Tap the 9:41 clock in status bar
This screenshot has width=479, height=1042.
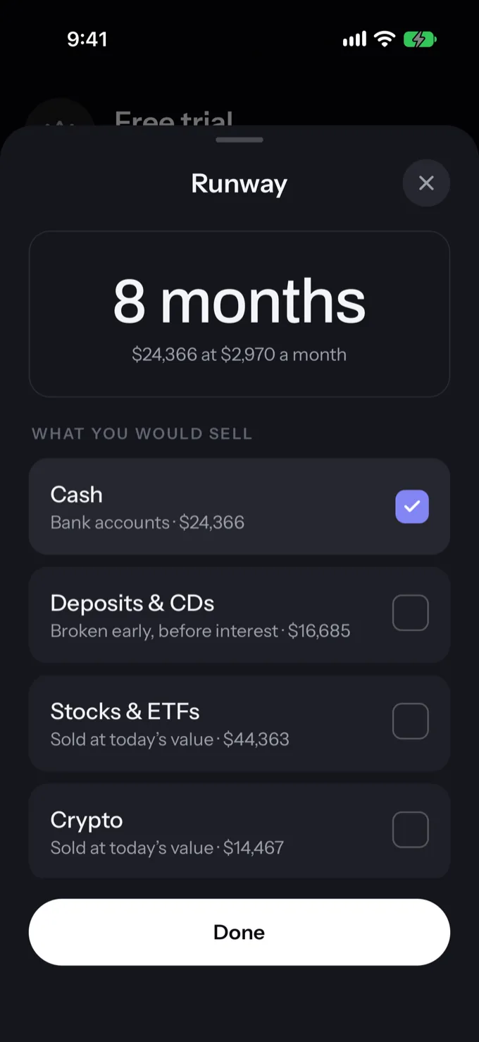tap(87, 39)
